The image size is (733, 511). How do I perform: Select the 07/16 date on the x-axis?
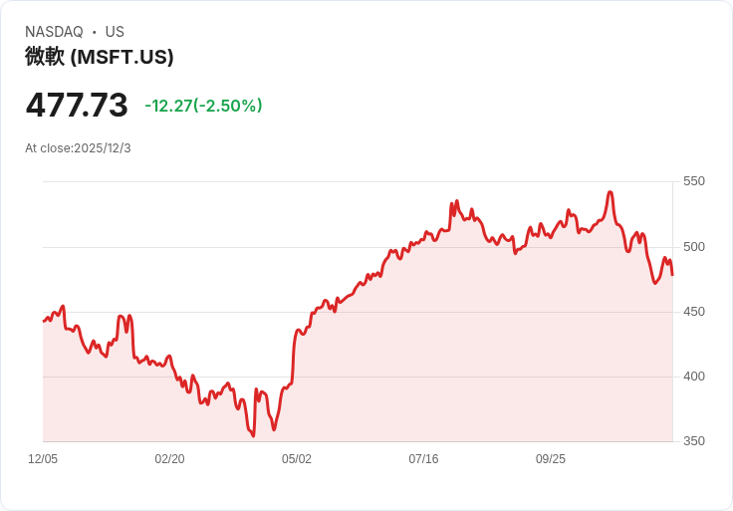tap(423, 459)
